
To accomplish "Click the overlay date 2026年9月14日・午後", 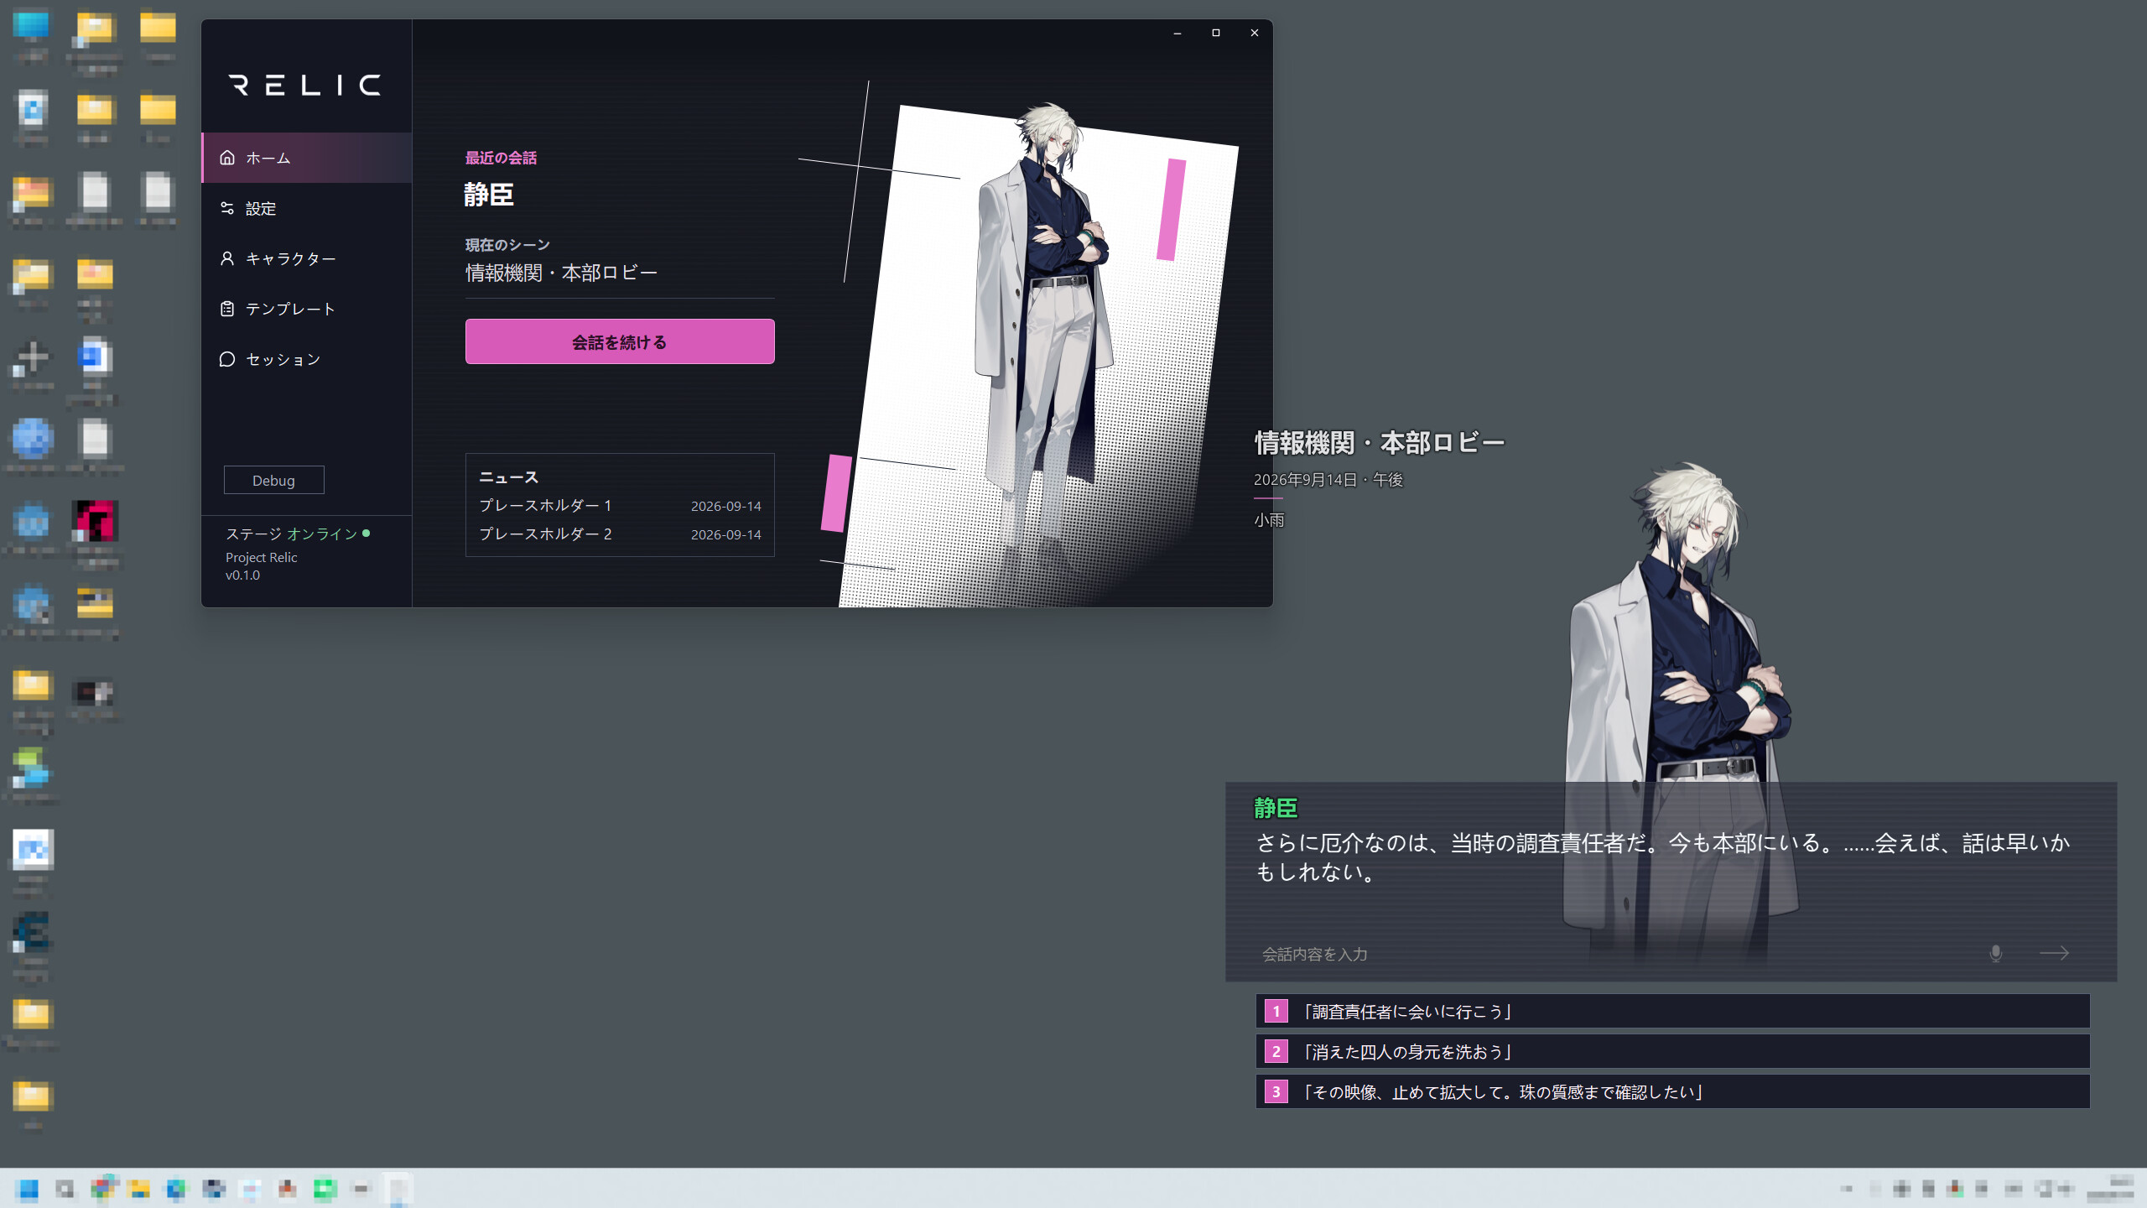I will point(1328,480).
